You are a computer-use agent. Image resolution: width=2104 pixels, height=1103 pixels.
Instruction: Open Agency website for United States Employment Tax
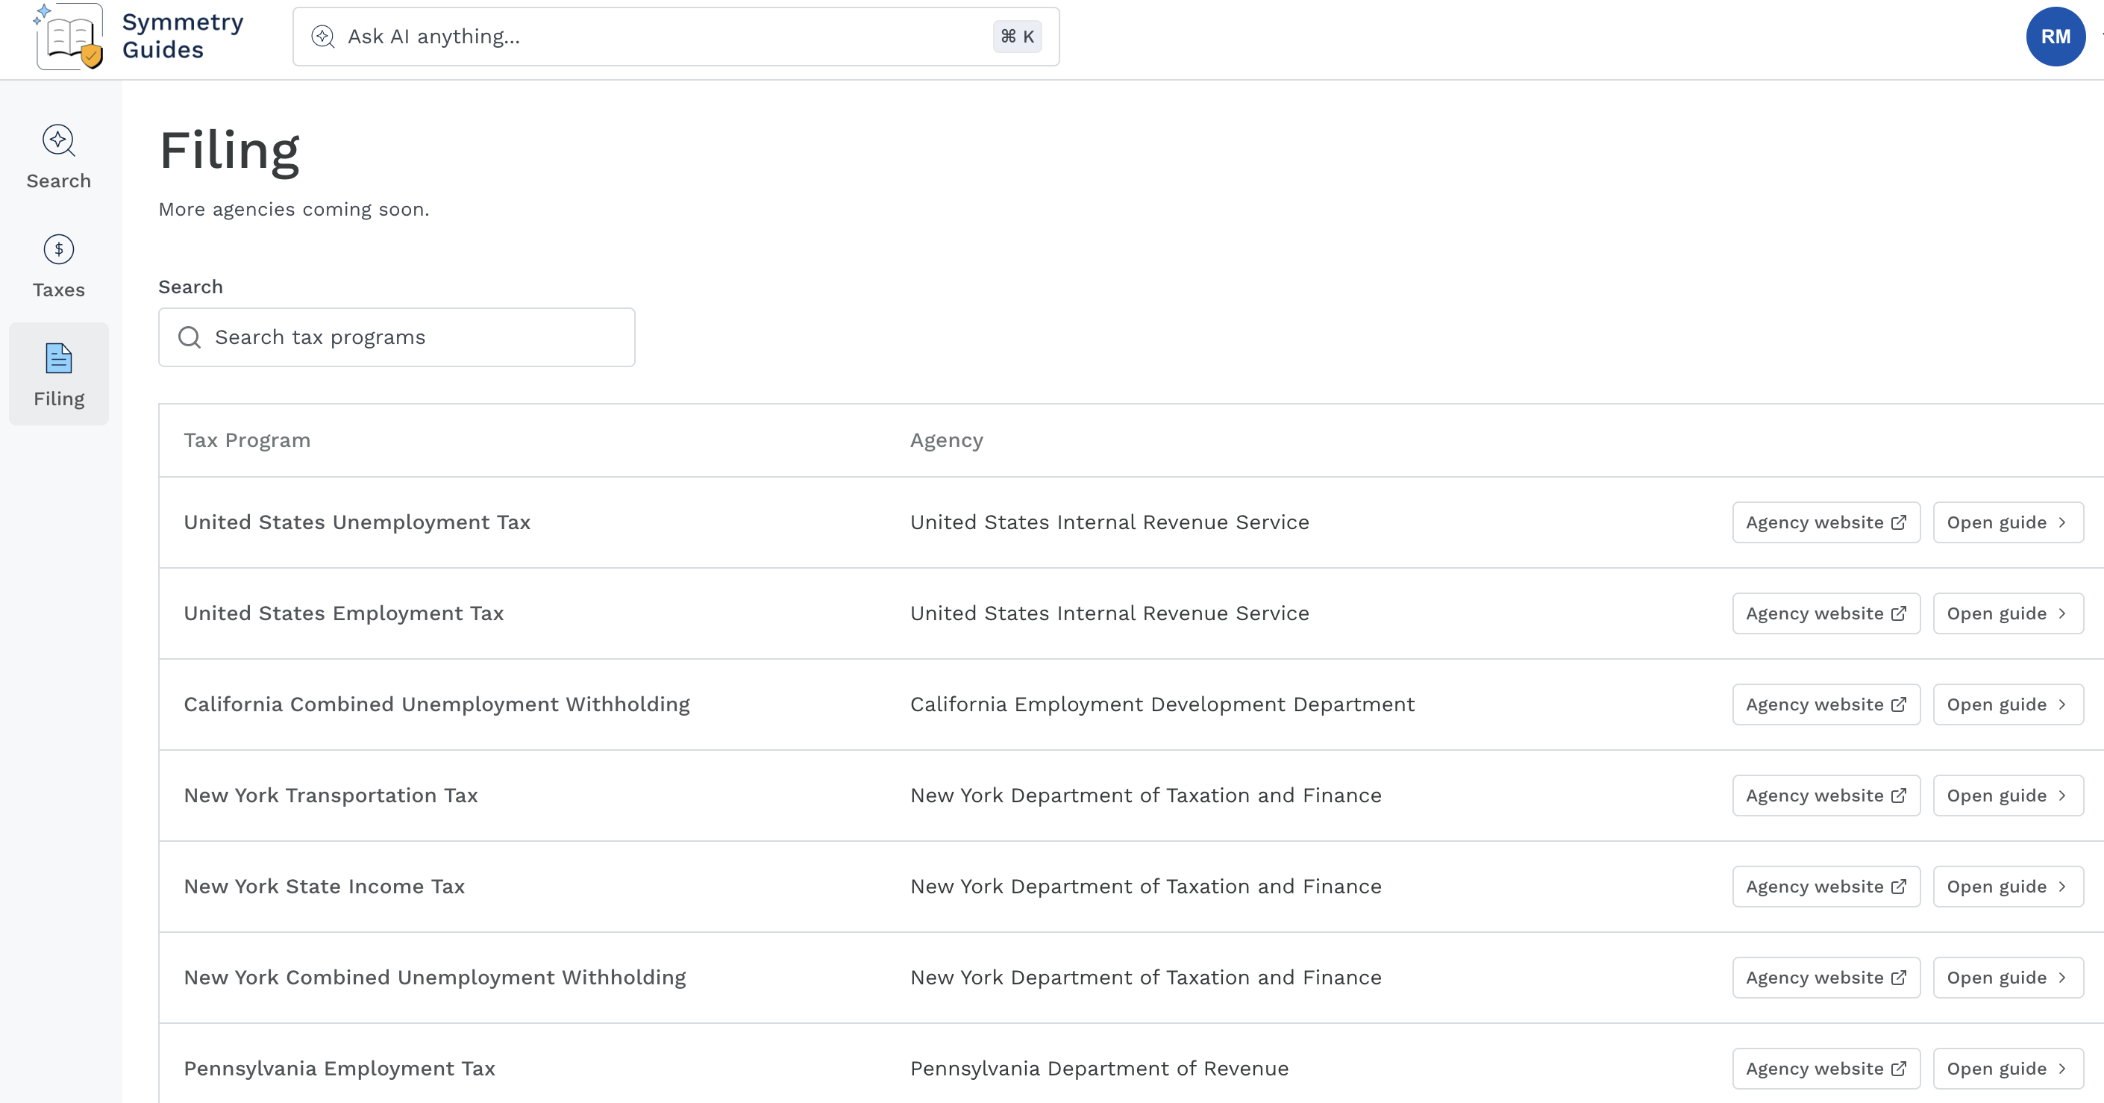pyautogui.click(x=1826, y=613)
